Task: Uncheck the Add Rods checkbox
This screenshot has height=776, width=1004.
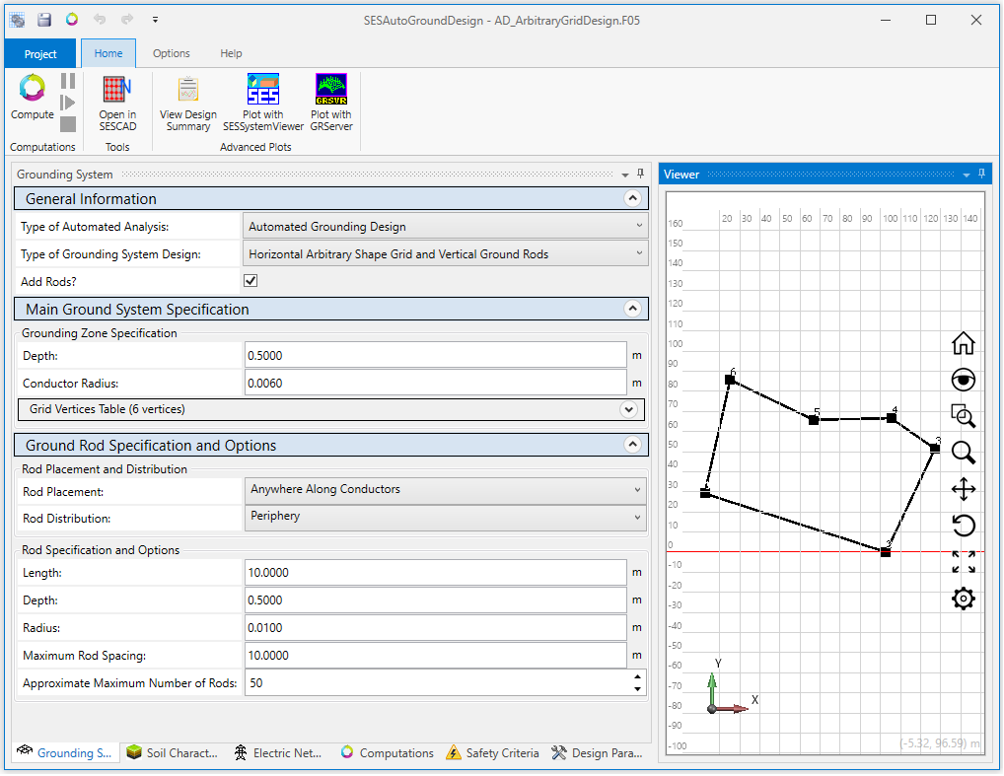Action: click(251, 281)
